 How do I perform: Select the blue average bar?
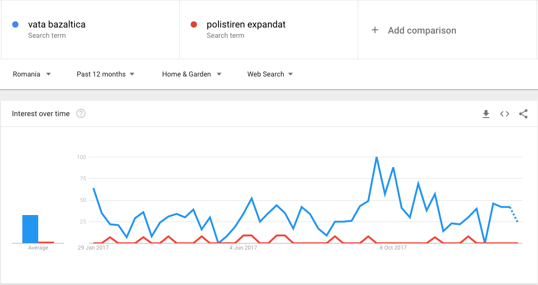tap(30, 229)
